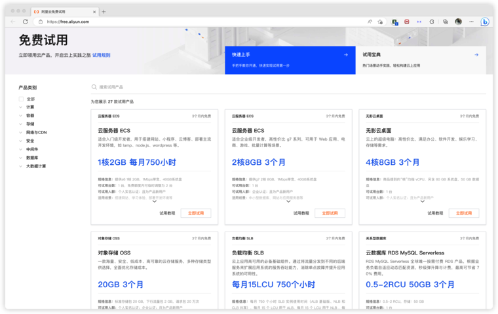The image size is (498, 314).
Task: Click the 产品类别 sidebar heading
Action: pyautogui.click(x=28, y=88)
